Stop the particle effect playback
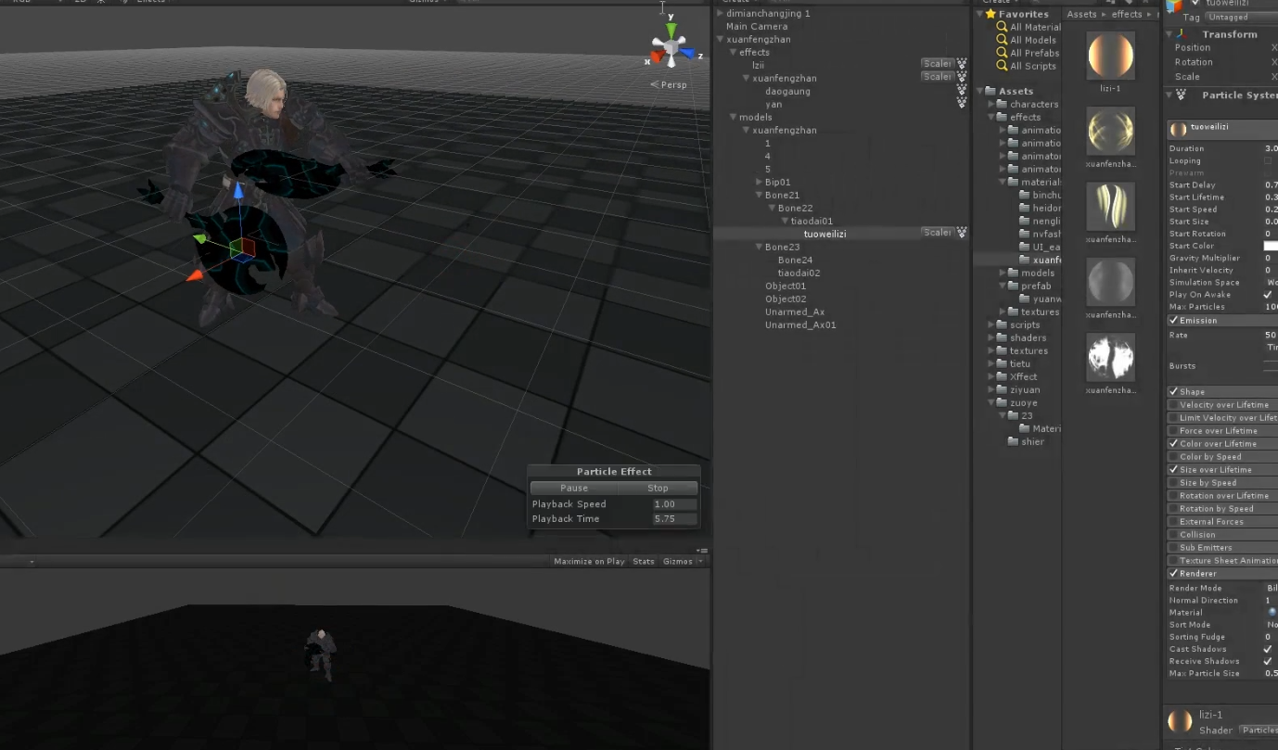The height and width of the screenshot is (750, 1278). (658, 488)
